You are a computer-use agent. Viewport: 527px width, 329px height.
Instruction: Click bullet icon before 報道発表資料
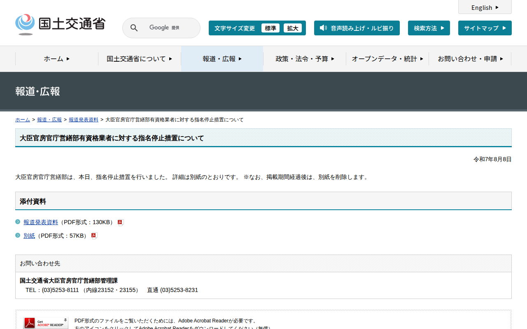tap(18, 222)
